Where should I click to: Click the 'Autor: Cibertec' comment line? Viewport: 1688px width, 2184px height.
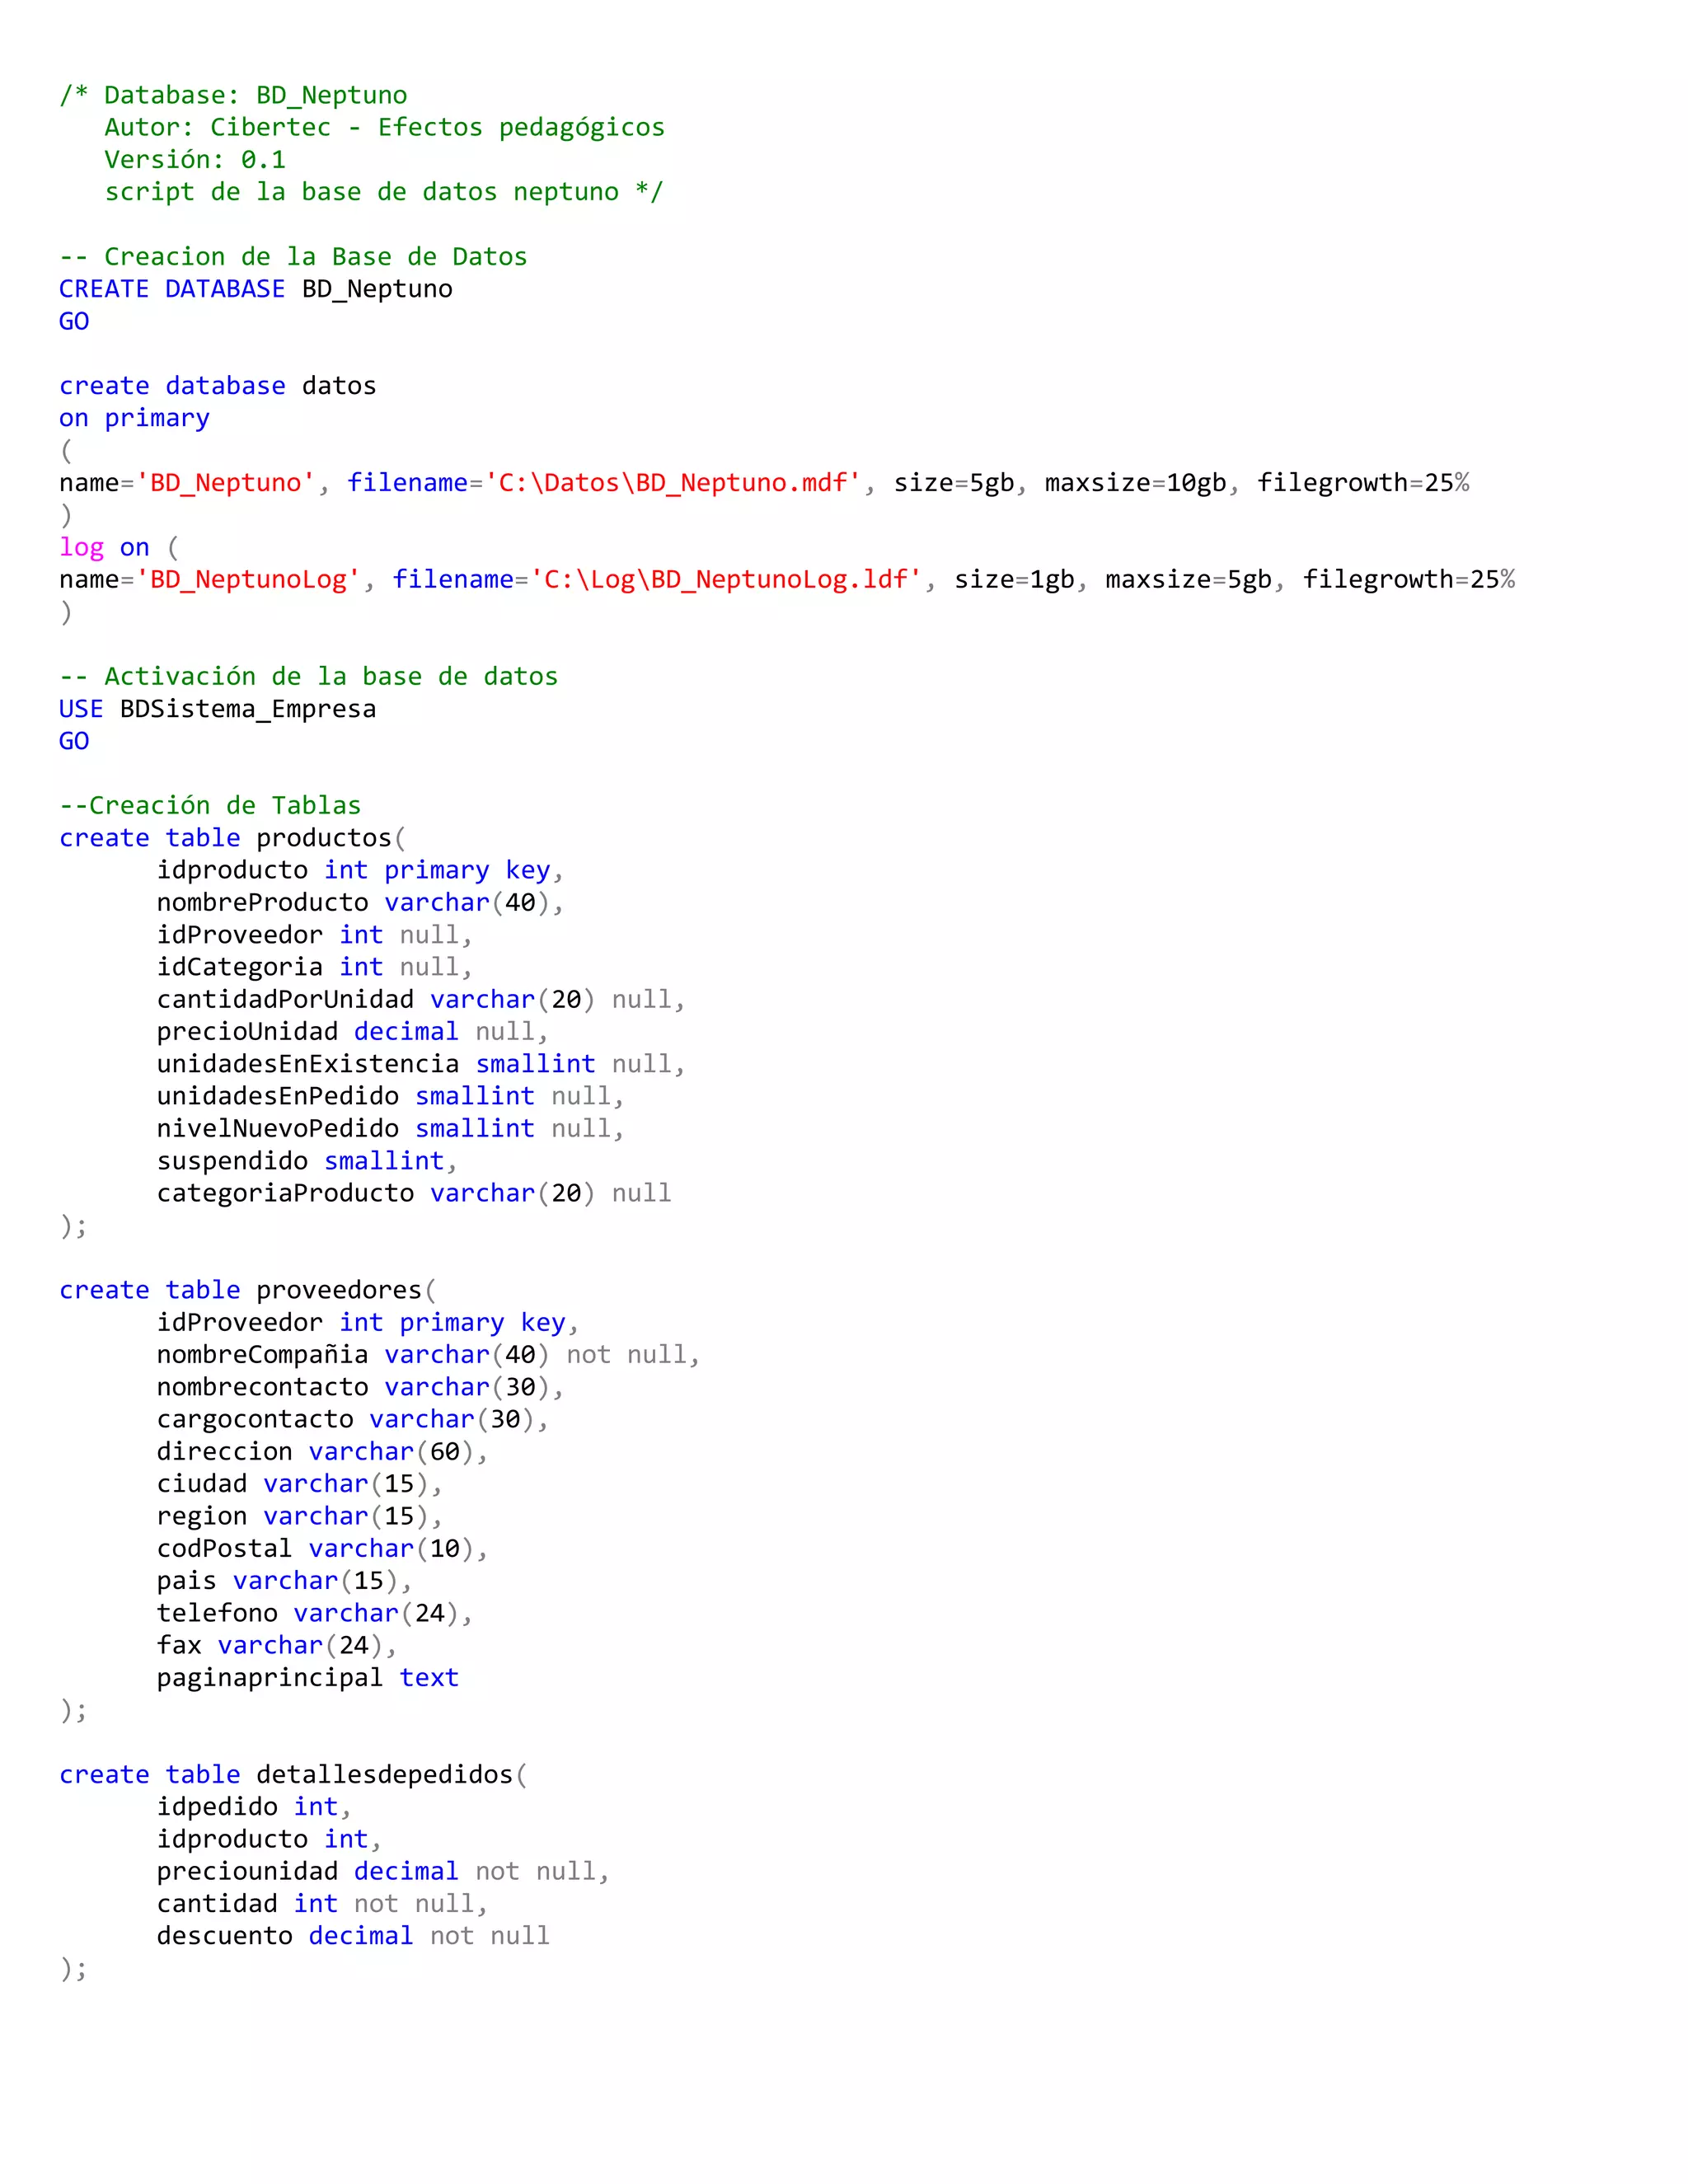pyautogui.click(x=384, y=127)
